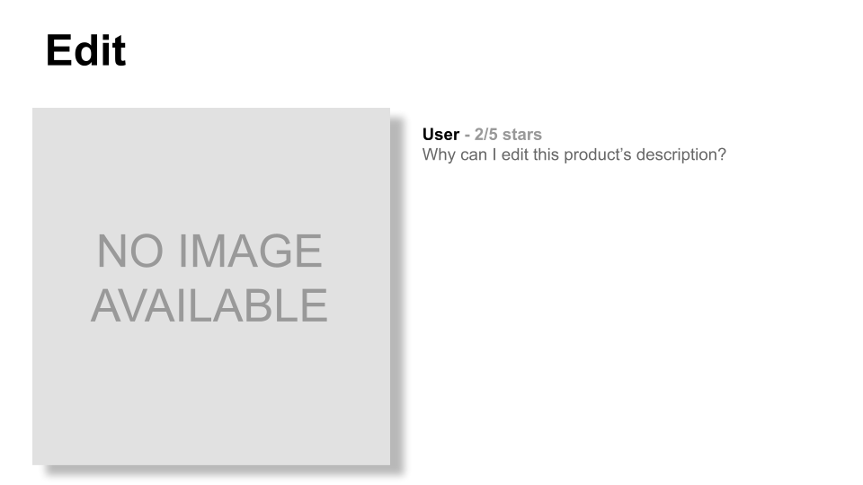Click the "Edit" page heading
This screenshot has width=863, height=485.
pos(86,51)
